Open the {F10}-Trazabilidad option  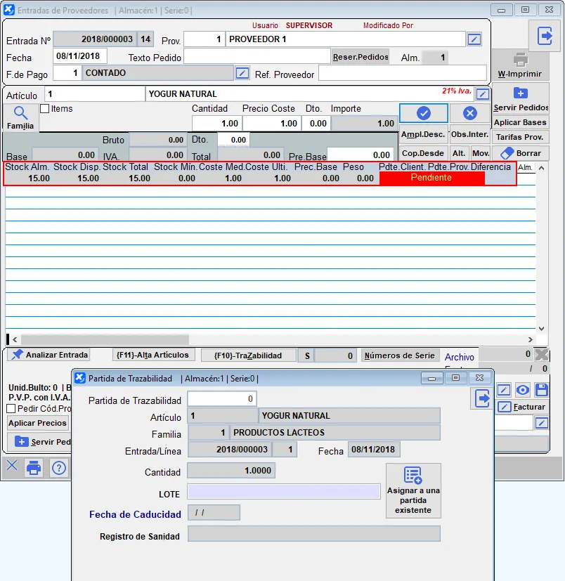[247, 355]
